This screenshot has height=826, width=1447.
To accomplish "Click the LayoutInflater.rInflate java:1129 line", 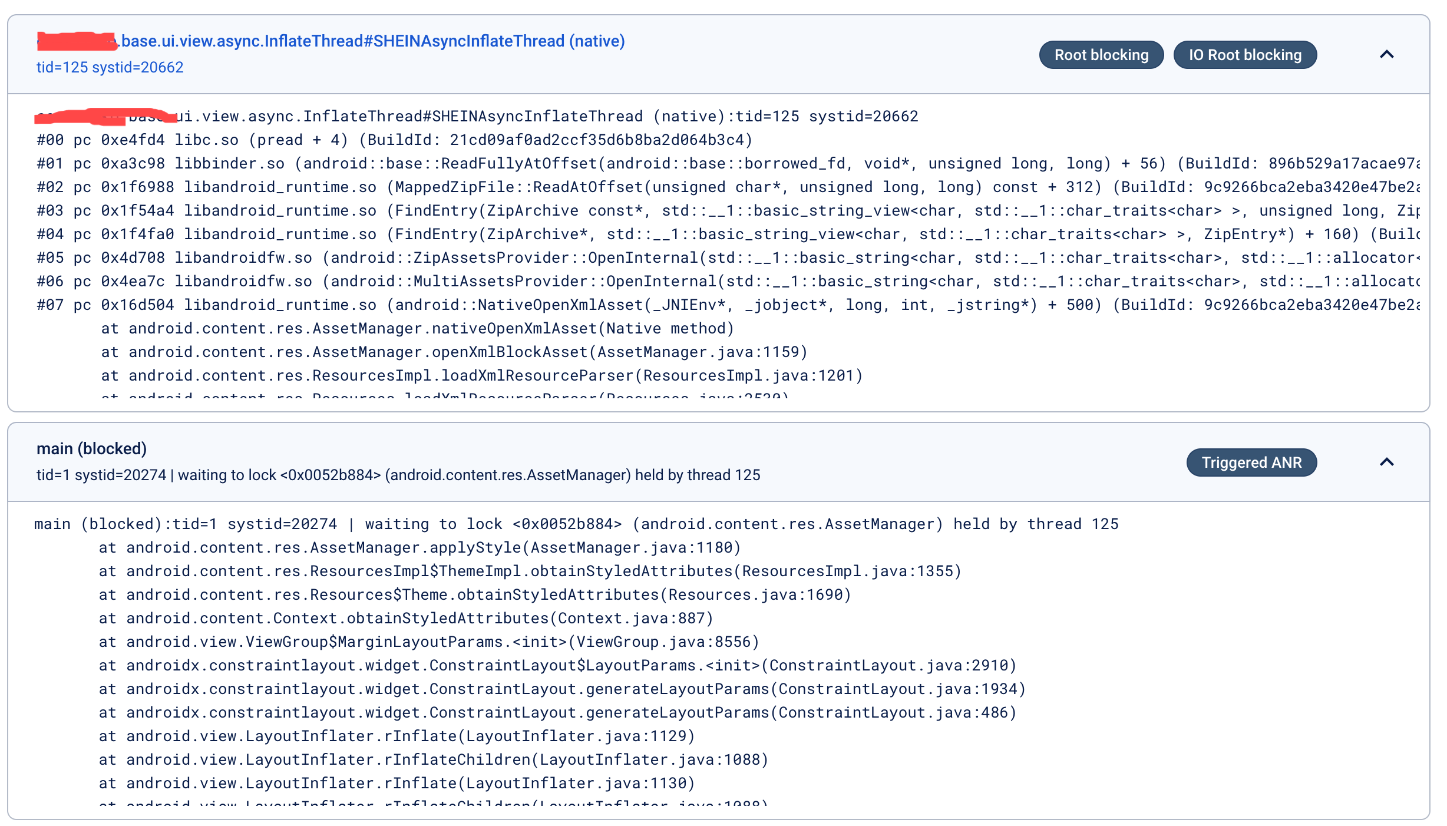I will tap(397, 736).
